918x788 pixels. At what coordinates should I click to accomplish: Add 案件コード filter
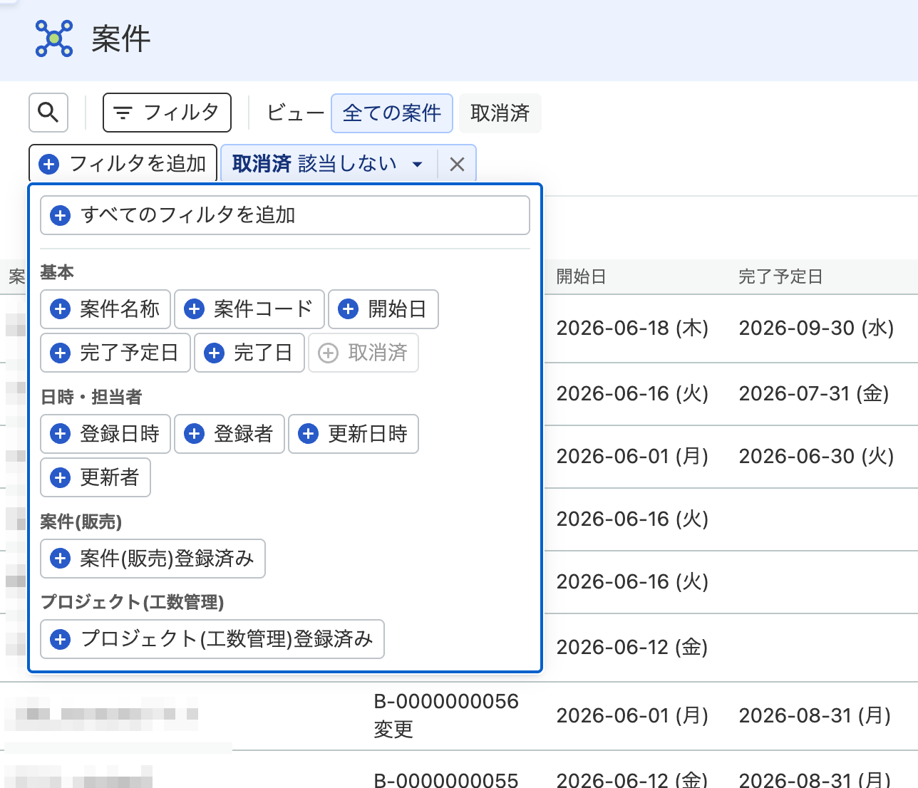249,309
